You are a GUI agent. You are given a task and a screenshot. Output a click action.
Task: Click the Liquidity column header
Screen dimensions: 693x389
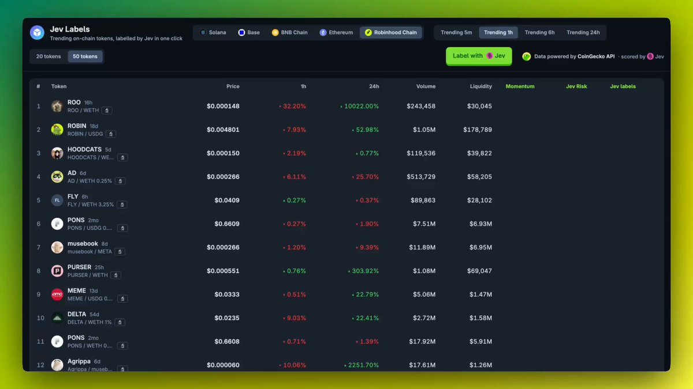coord(481,86)
